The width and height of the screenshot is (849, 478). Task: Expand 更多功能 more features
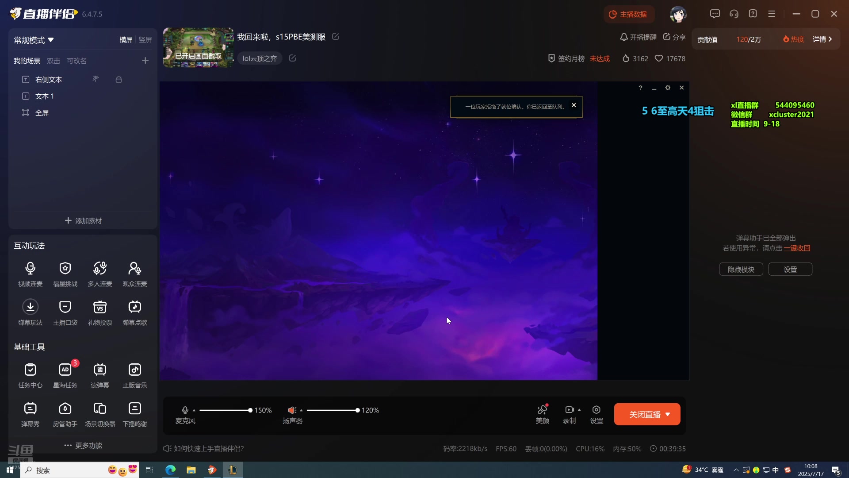click(83, 445)
